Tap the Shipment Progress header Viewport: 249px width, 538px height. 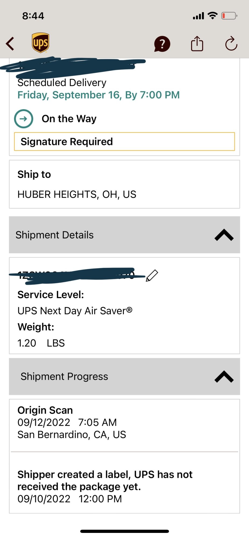click(x=64, y=377)
